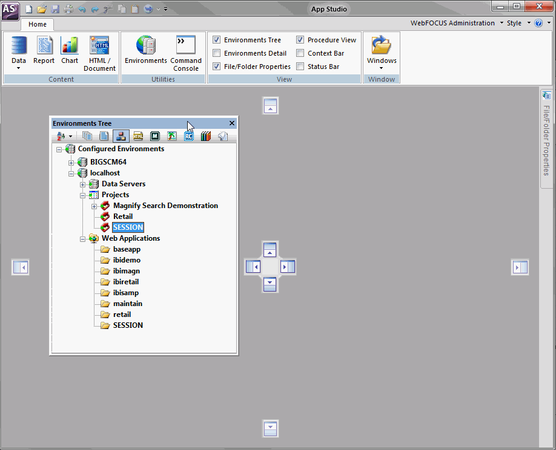
Task: Enable the Environments Detail checkbox
Action: click(217, 53)
